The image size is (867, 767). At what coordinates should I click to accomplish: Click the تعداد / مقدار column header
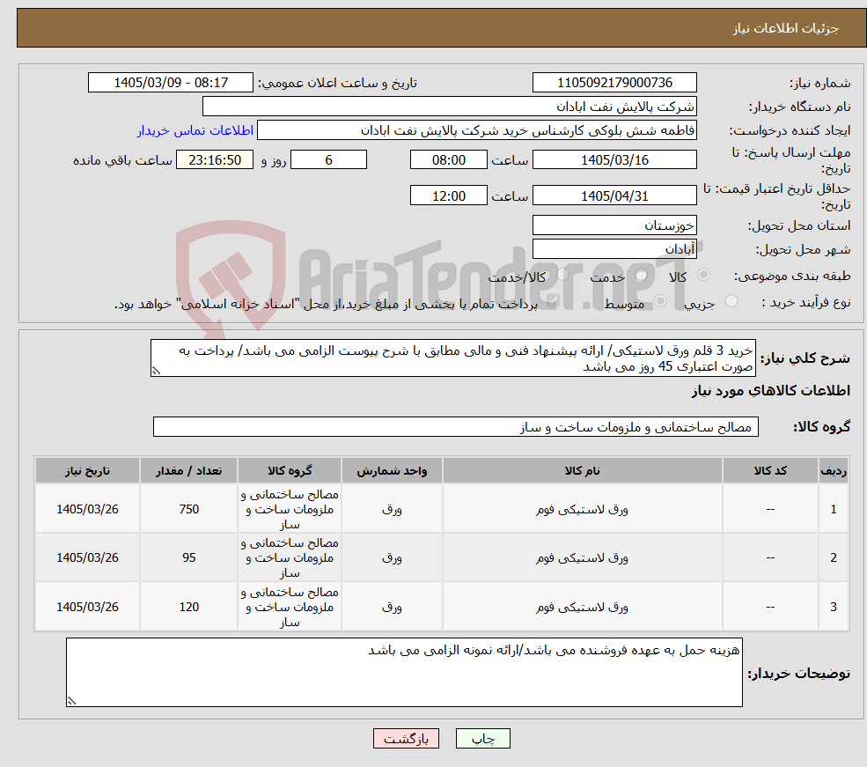(188, 470)
